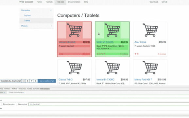Click the Galaxy Tab 3 cart icon
The image size is (189, 118).
[74, 67]
